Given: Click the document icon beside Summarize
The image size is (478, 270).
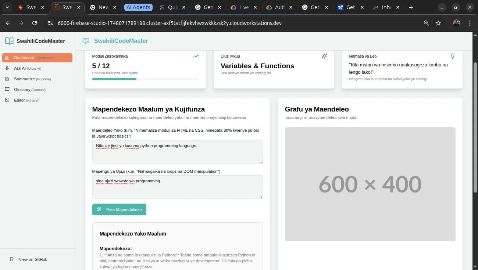Looking at the screenshot, I should point(7,79).
